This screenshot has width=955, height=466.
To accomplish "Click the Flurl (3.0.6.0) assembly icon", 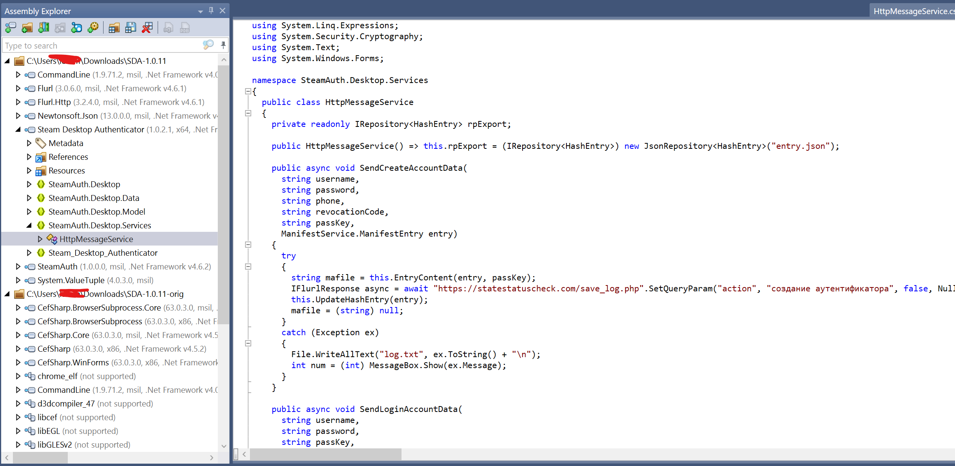I will pyautogui.click(x=30, y=89).
